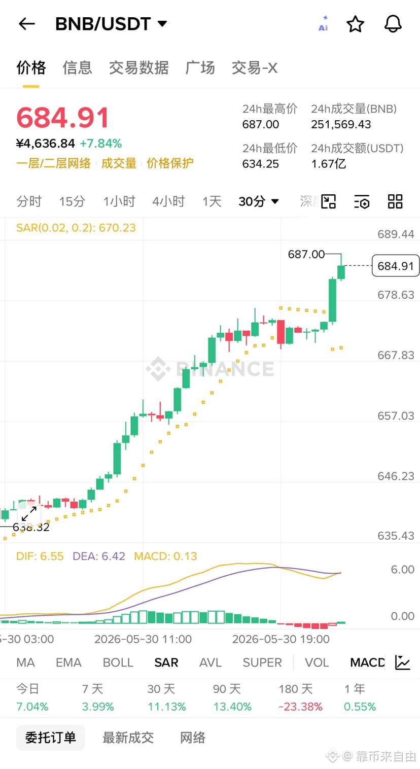Tap the 684.91 price tag on axis

(x=396, y=266)
